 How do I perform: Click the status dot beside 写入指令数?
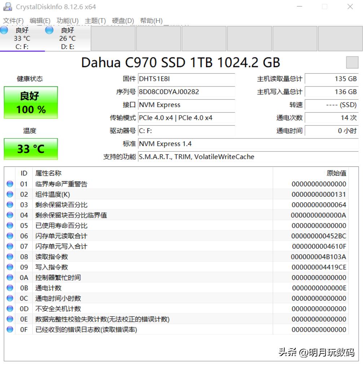pos(9,267)
